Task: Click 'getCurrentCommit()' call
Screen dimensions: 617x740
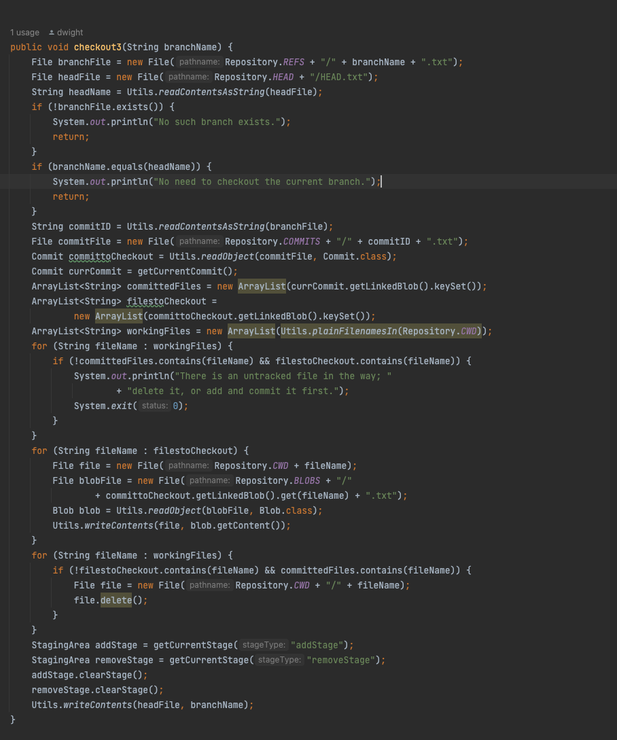Action: pyautogui.click(x=185, y=271)
